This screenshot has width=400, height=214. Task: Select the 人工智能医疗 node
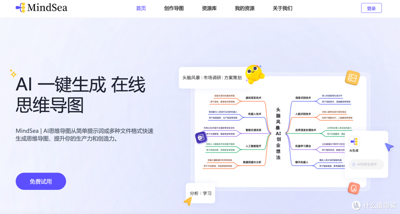253,146
